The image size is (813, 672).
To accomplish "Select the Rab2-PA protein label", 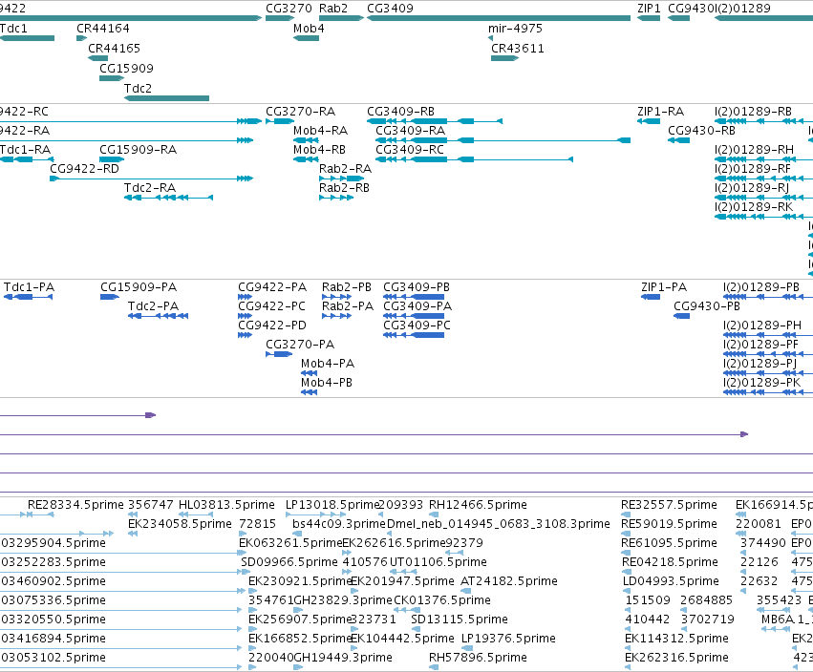I will point(348,306).
